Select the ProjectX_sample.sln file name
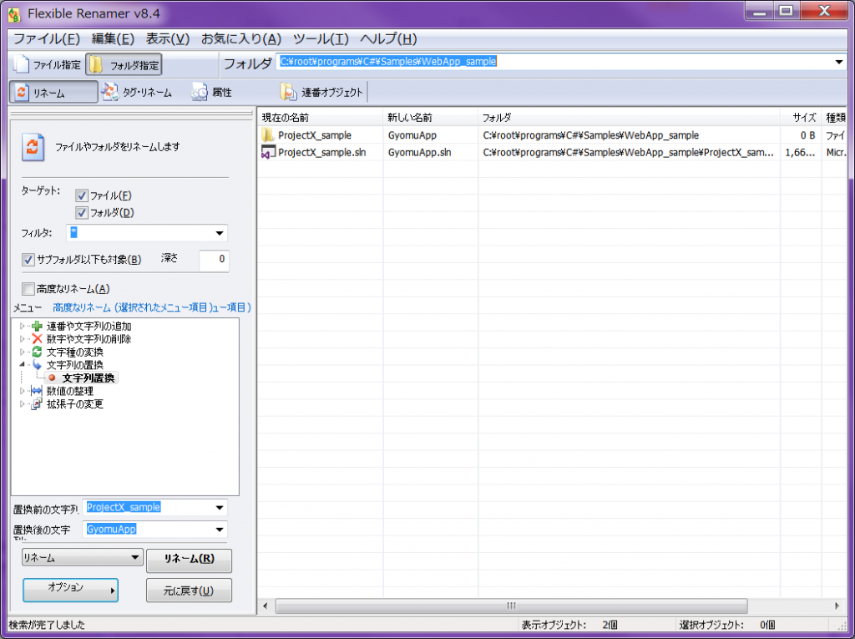855x639 pixels. pyautogui.click(x=321, y=152)
